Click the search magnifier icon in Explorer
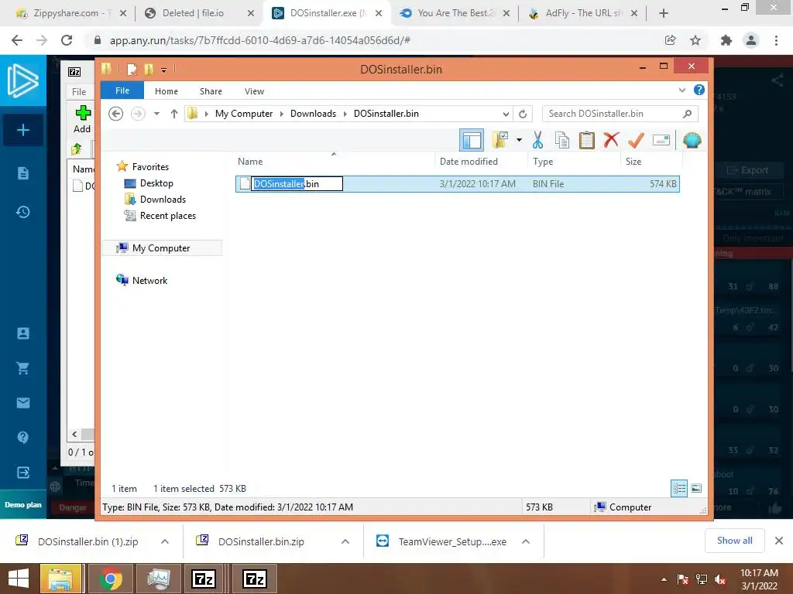The width and height of the screenshot is (793, 594). click(687, 114)
